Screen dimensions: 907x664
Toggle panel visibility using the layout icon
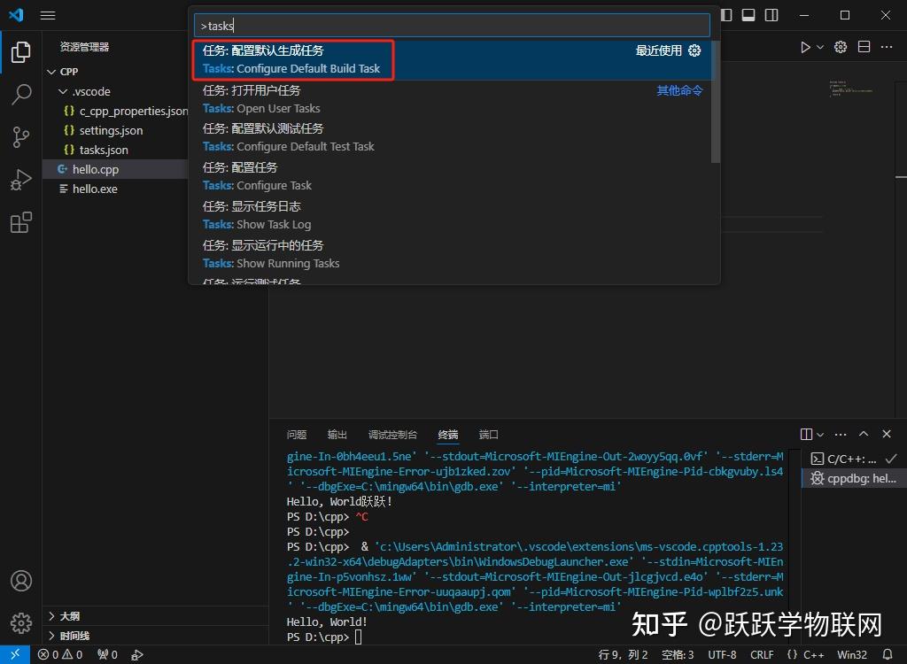click(x=747, y=15)
